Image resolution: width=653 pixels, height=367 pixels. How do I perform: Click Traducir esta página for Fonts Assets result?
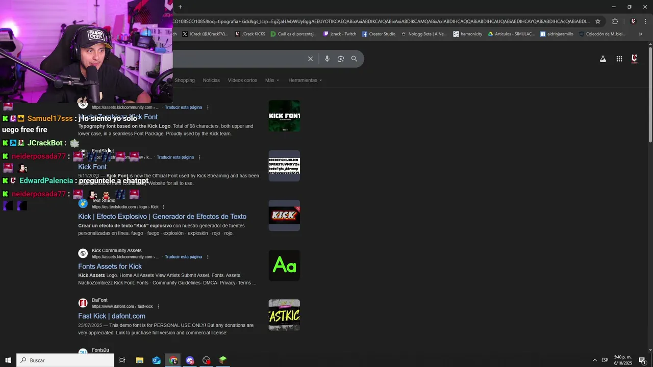[183, 257]
